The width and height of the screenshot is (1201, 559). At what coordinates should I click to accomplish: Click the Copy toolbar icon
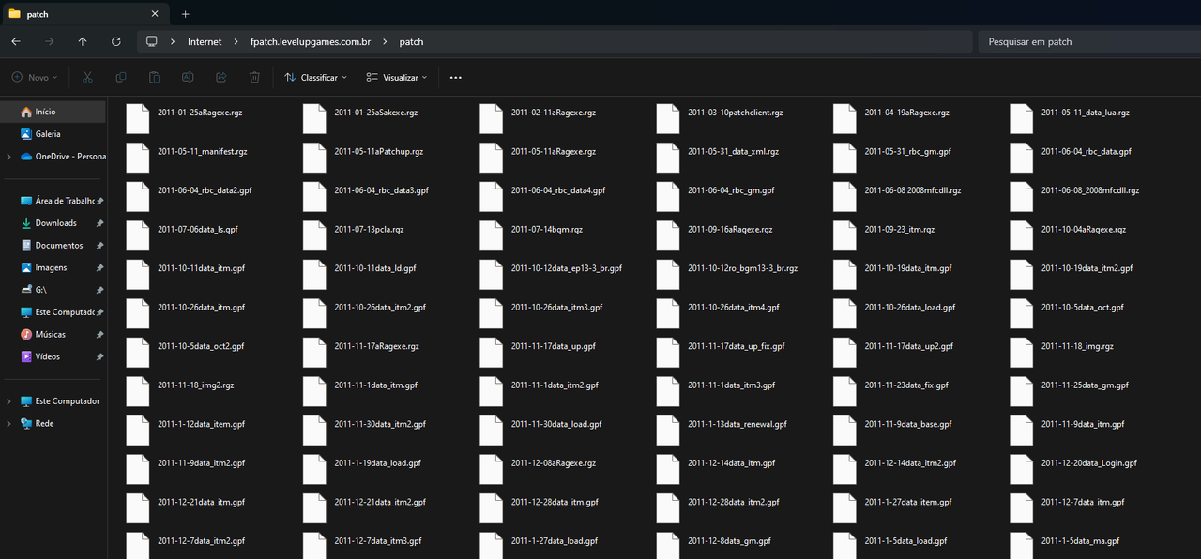[121, 78]
